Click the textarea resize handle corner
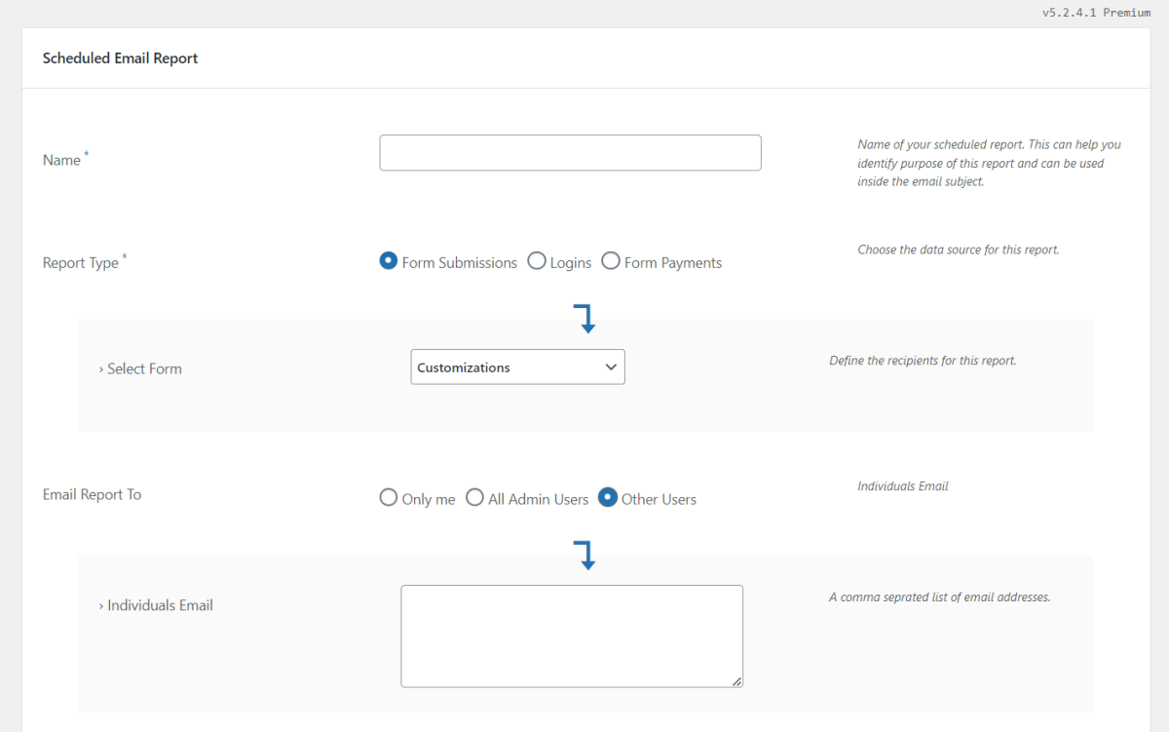1169x732 pixels. [736, 681]
